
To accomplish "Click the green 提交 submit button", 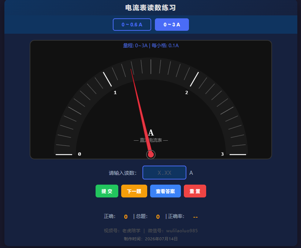I will click(107, 191).
